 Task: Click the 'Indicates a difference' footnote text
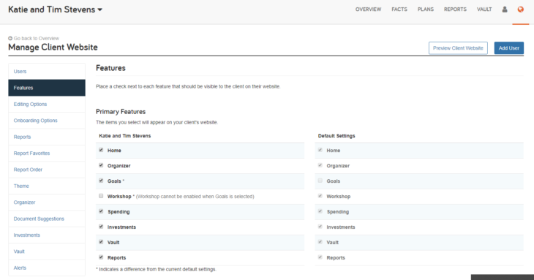(x=156, y=269)
